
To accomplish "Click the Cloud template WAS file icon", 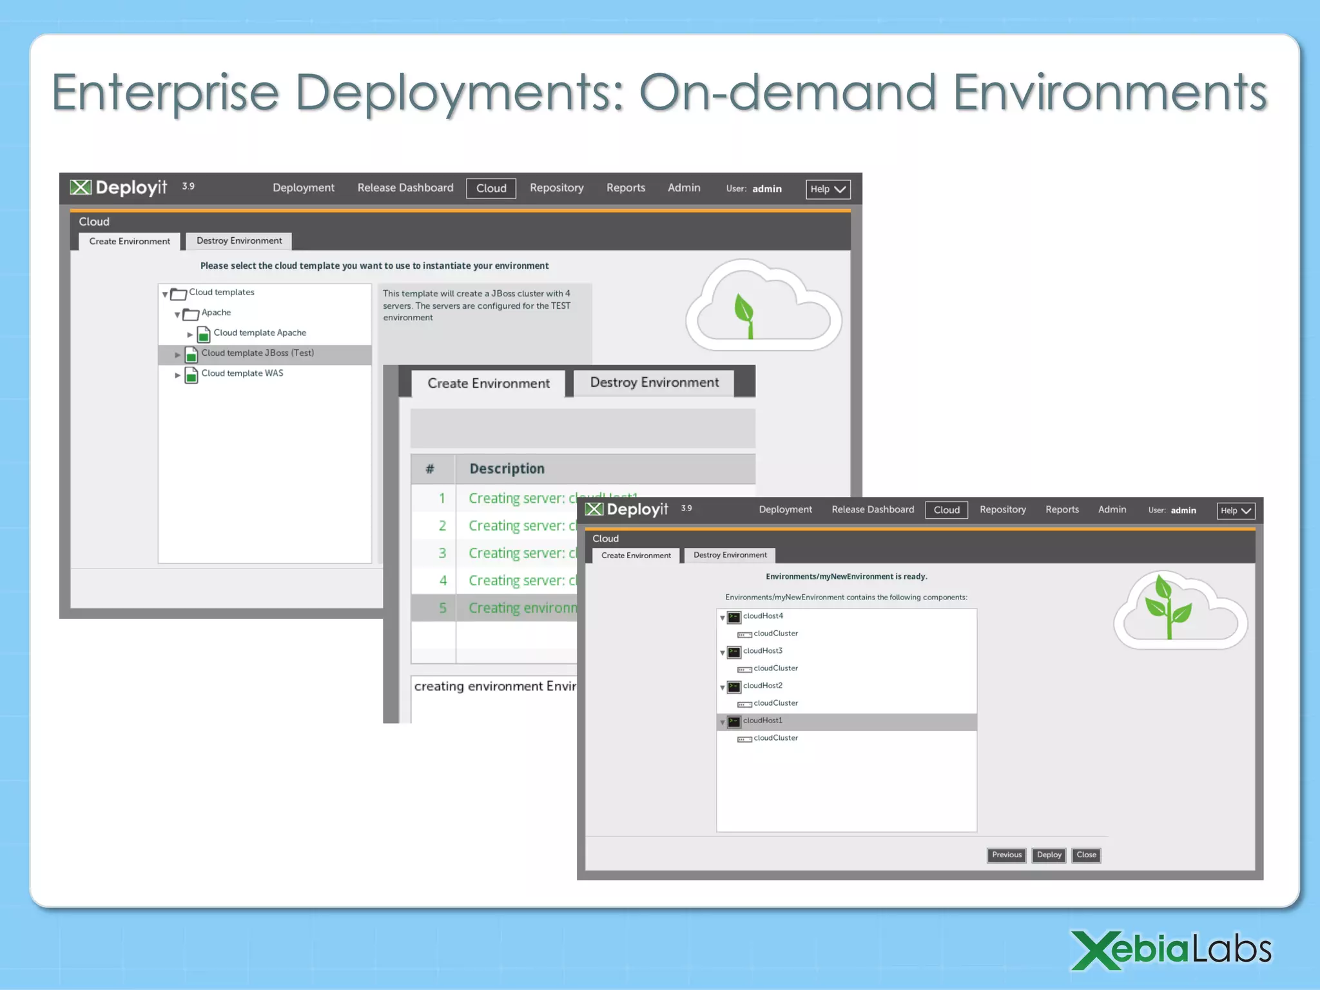I will 191,374.
